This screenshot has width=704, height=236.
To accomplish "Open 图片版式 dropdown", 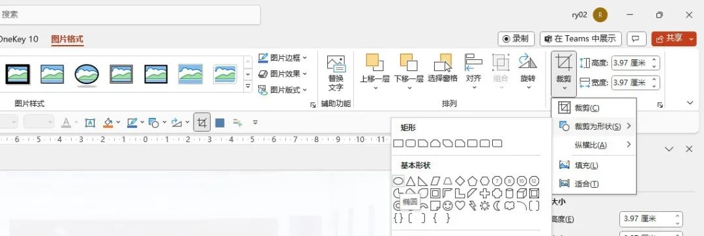I will click(283, 90).
